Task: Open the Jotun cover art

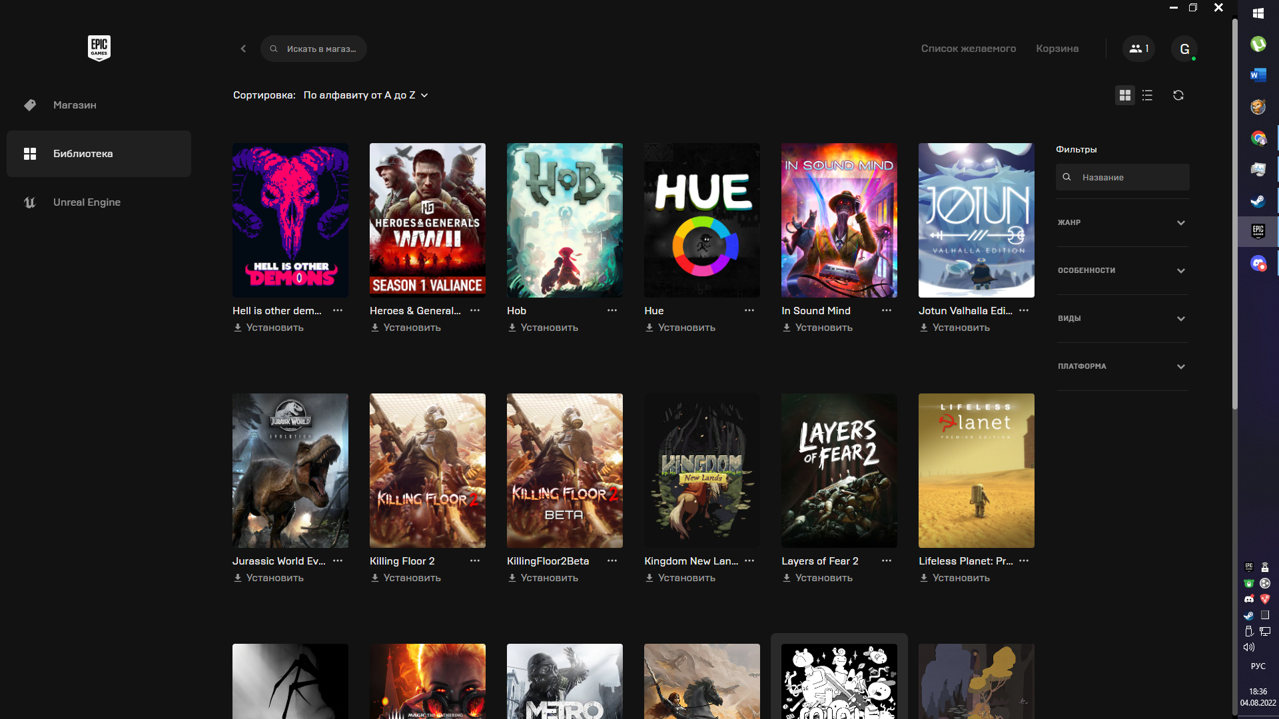Action: (x=977, y=220)
